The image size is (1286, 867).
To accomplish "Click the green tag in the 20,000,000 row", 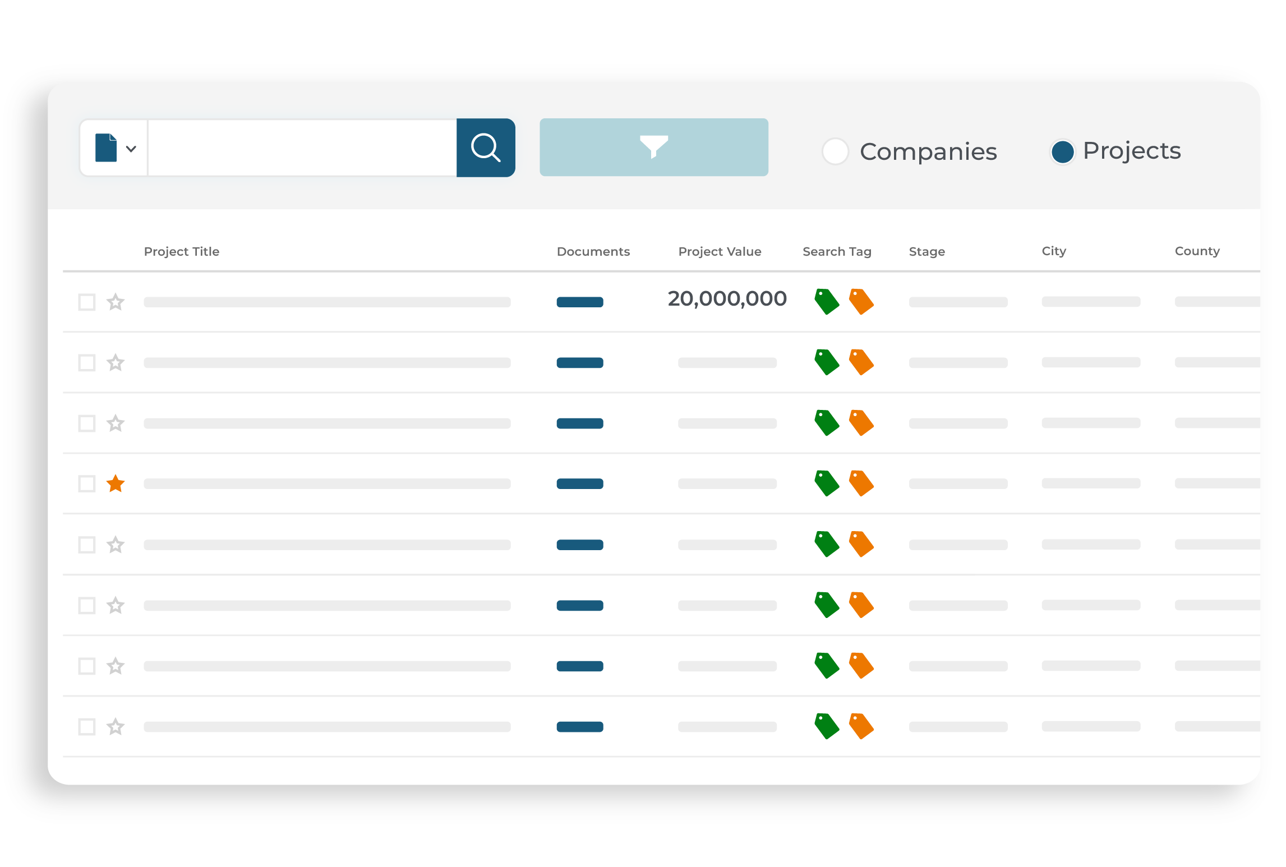I will 827,302.
